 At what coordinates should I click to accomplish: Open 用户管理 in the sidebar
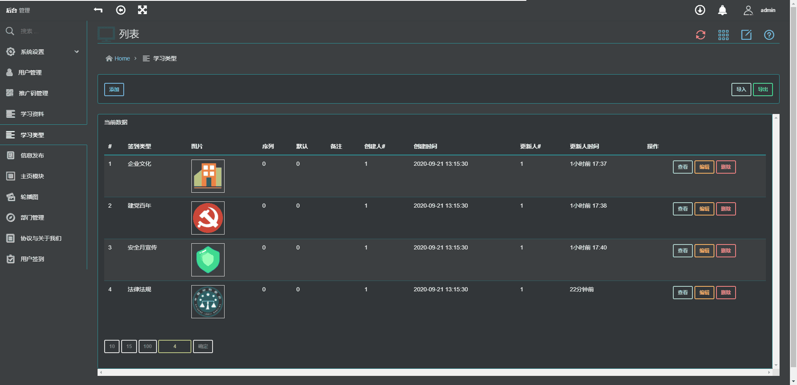click(x=30, y=73)
